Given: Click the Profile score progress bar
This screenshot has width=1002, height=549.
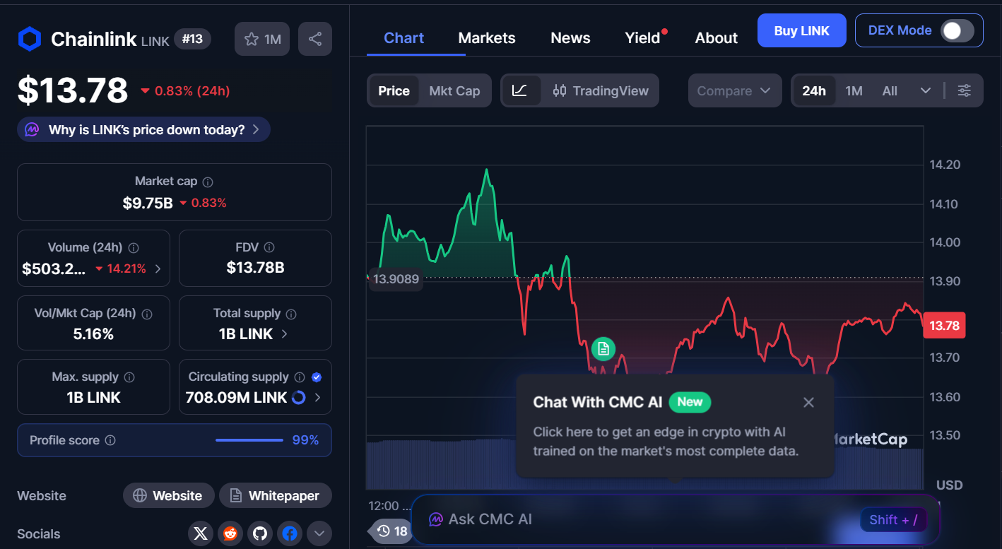Looking at the screenshot, I should coord(249,439).
